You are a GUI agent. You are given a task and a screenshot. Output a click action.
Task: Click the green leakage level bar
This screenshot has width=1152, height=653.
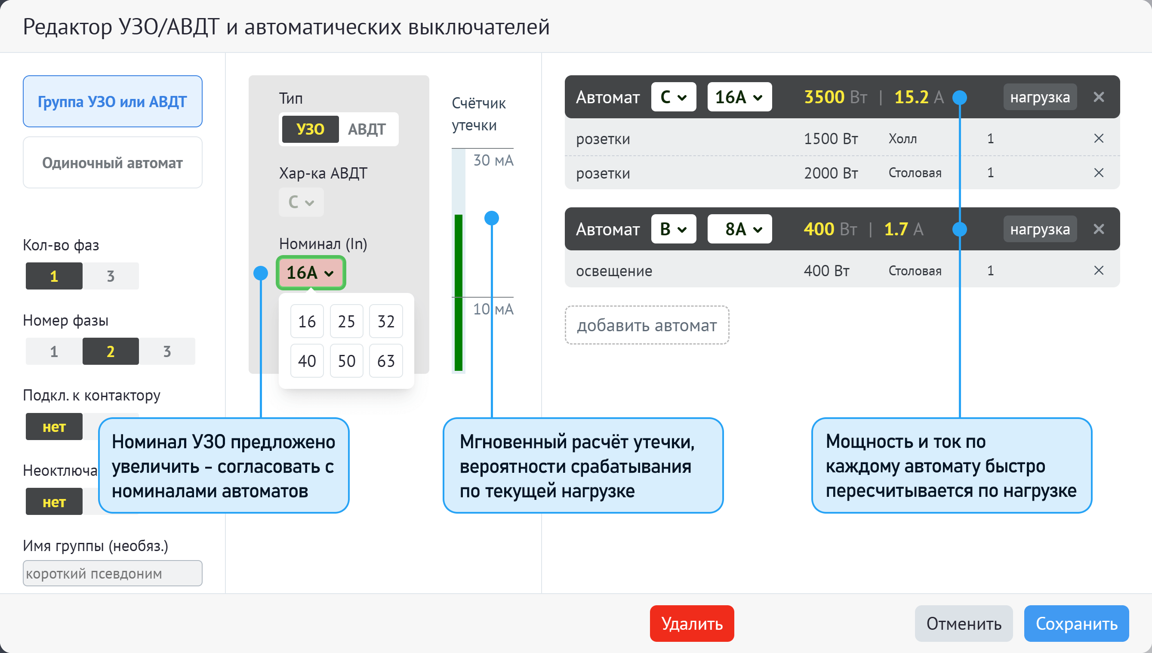click(x=458, y=293)
